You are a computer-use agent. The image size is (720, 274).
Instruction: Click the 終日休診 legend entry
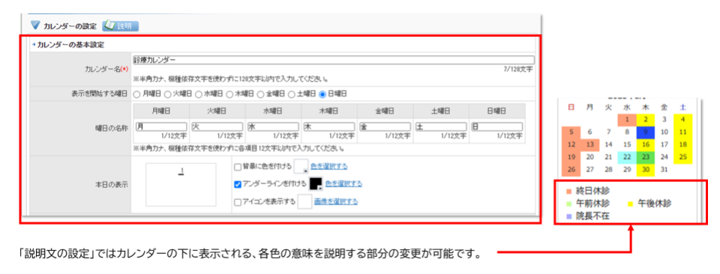588,192
